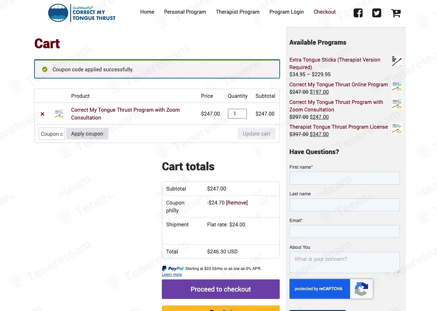
Task: Click into the Coupon code field
Action: point(52,134)
